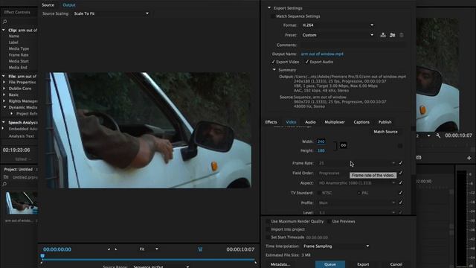
Task: Click the Cancel button
Action: [396, 264]
